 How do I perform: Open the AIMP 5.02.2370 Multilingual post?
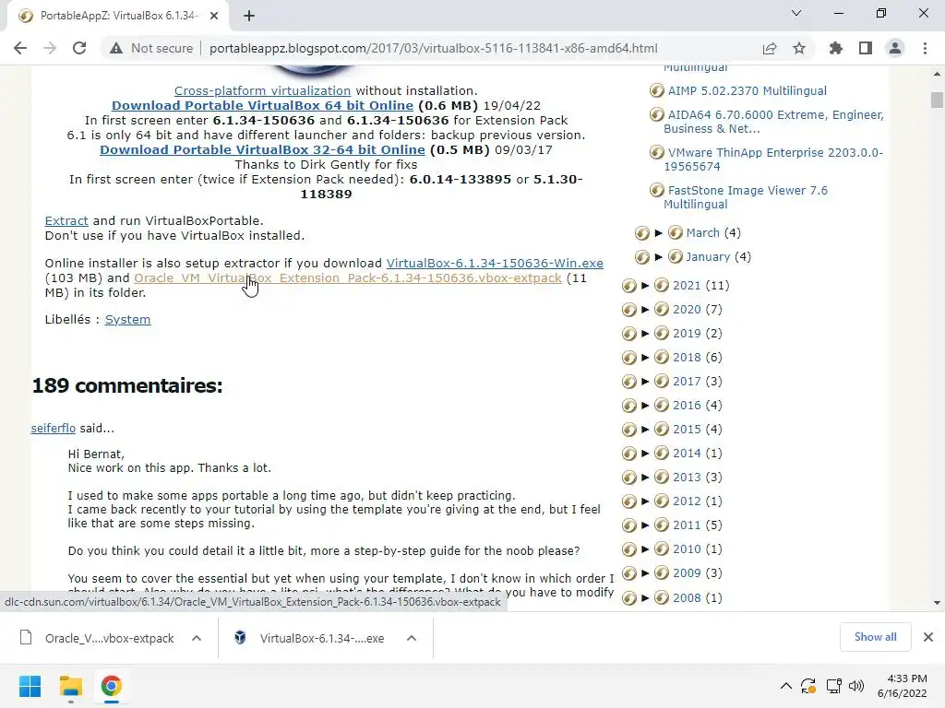(747, 91)
